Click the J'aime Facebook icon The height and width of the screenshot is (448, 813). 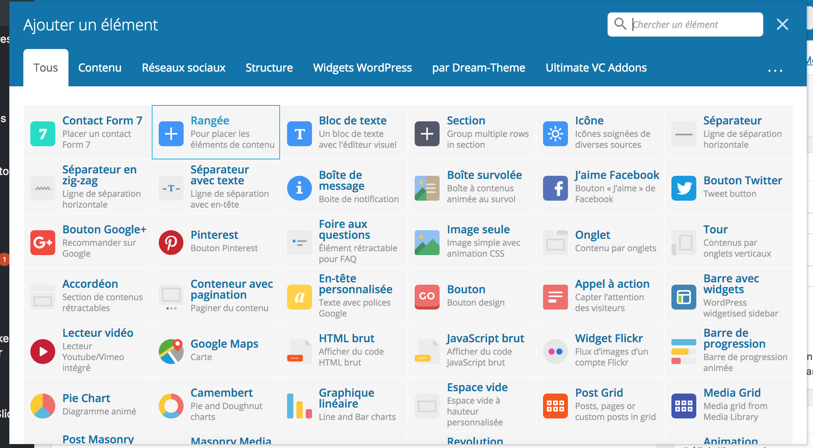[x=555, y=188]
